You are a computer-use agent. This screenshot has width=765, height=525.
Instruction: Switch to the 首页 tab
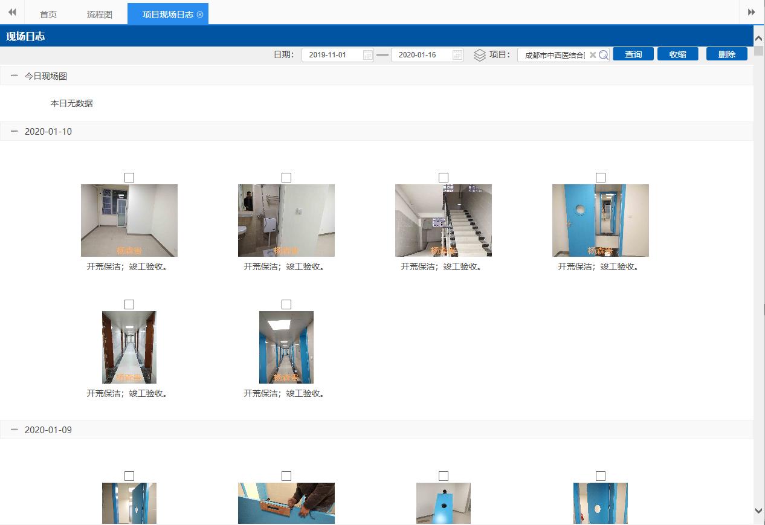click(x=48, y=14)
